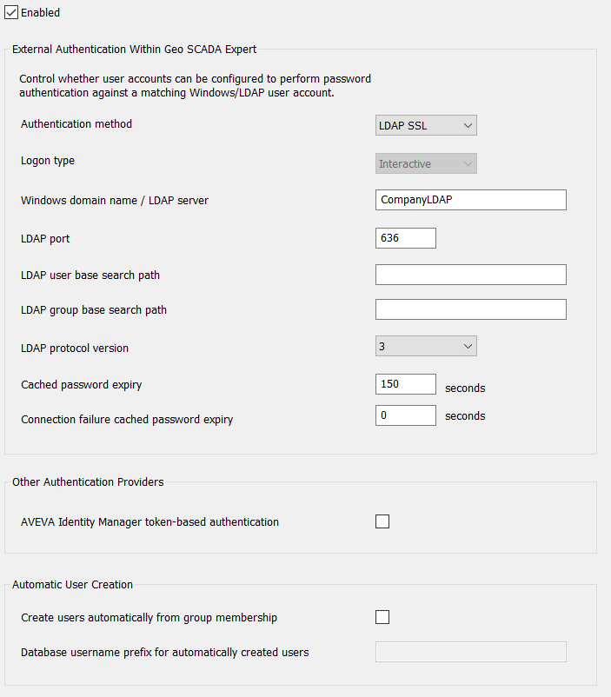Click the Other Authentication Providers heading

click(88, 481)
